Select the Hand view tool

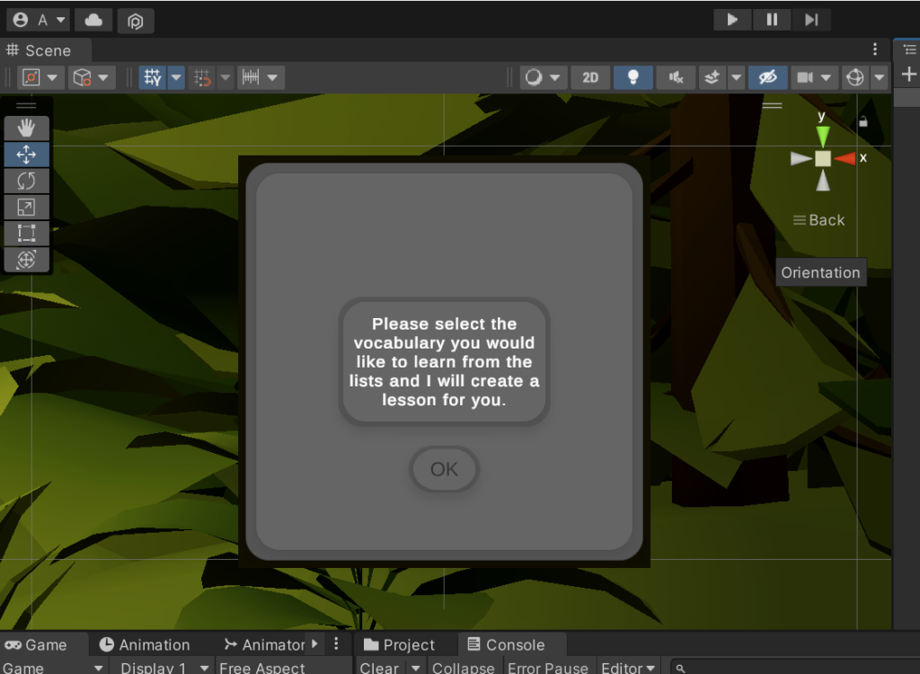pyautogui.click(x=26, y=128)
